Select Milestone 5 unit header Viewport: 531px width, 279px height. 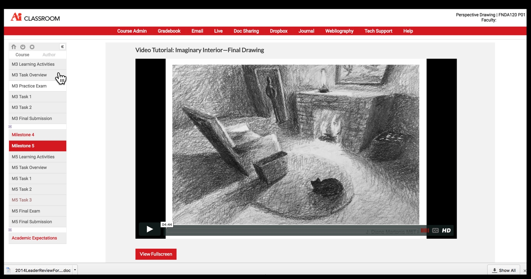tap(37, 146)
